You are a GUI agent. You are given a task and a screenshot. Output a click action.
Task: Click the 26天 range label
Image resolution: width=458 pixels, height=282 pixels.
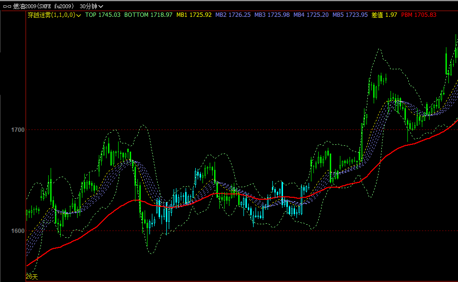32,277
